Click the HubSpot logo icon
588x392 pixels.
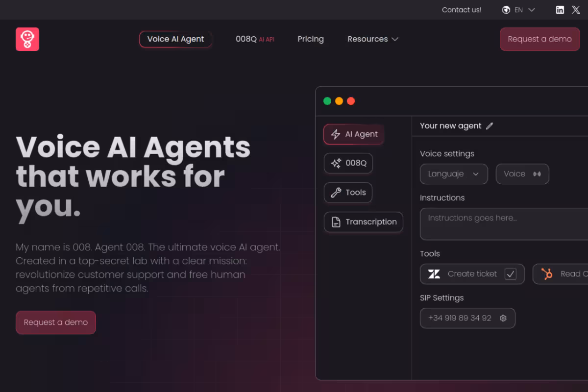coord(547,274)
